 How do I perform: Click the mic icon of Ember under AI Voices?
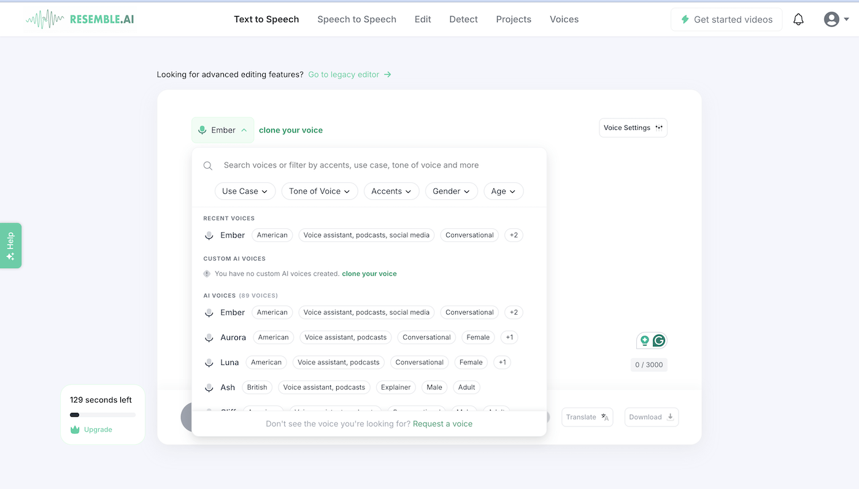tap(209, 313)
